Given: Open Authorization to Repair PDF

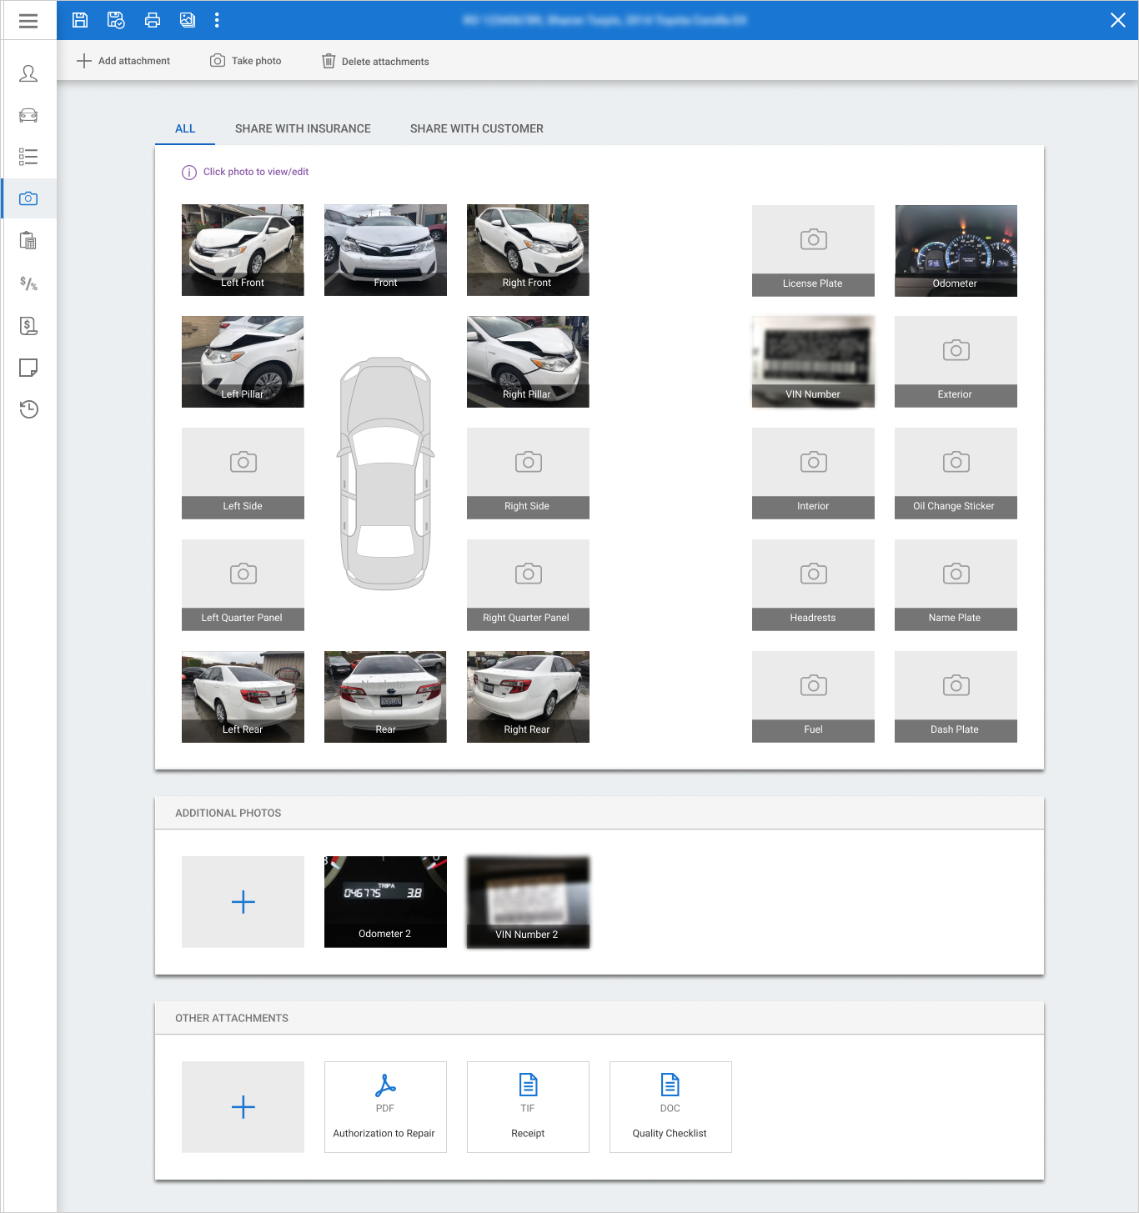Looking at the screenshot, I should click(x=385, y=1107).
